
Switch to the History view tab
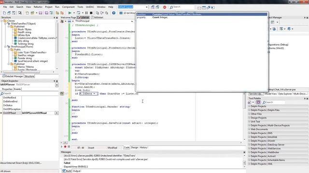pos(143,148)
